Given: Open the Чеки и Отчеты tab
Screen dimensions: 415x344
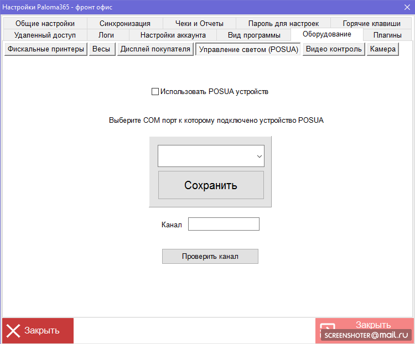Looking at the screenshot, I should pos(199,23).
